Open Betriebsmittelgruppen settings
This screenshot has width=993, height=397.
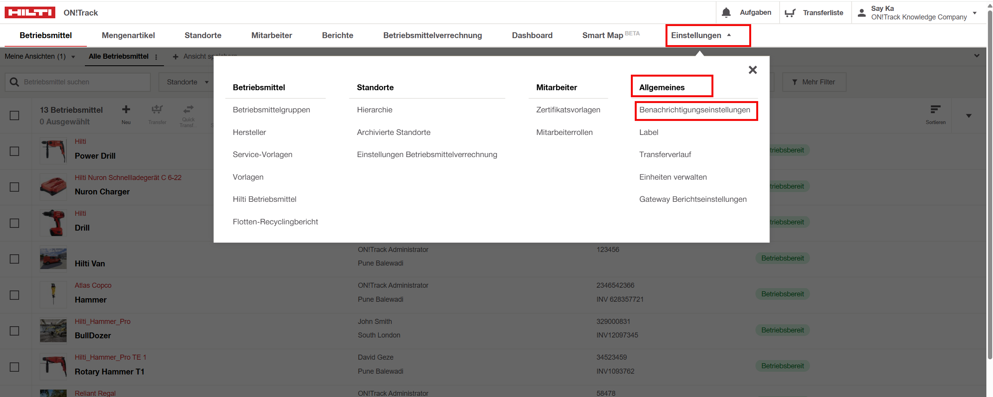tap(271, 110)
